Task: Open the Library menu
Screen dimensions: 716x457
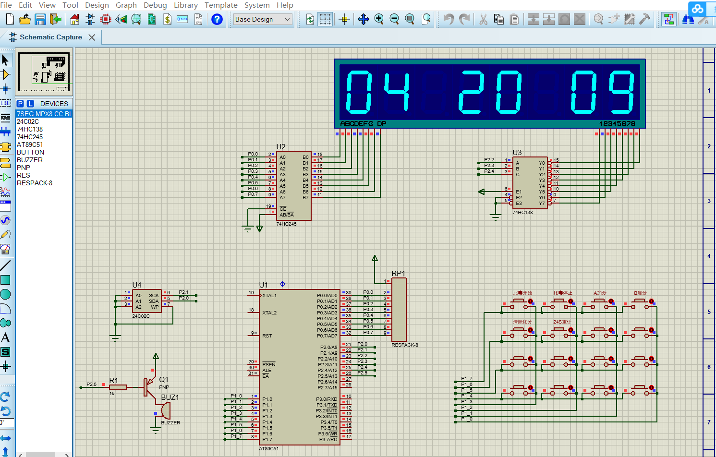Action: (186, 5)
